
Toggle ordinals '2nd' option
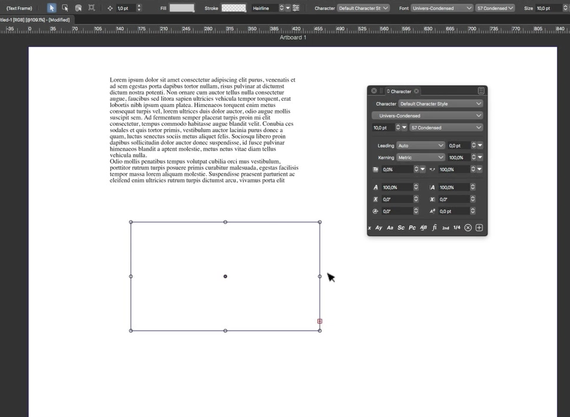446,228
